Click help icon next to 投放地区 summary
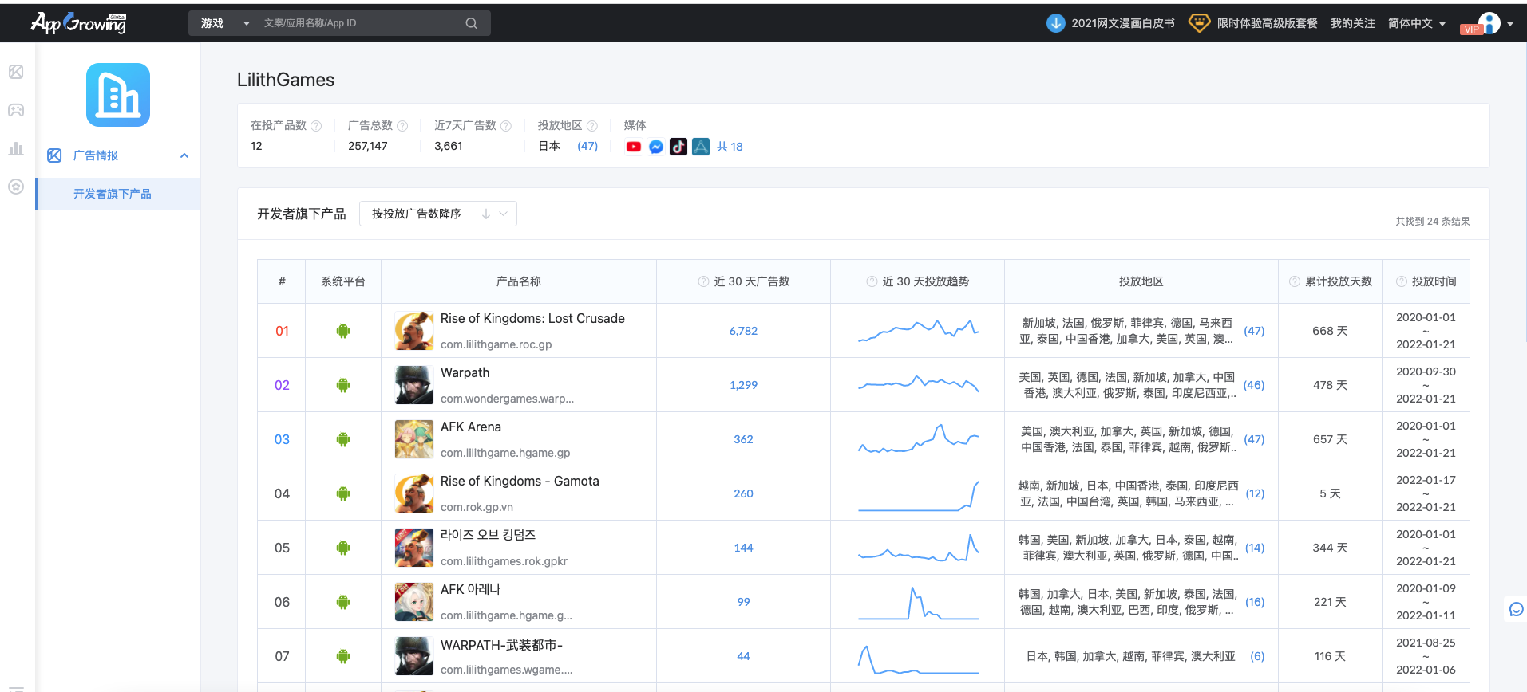 pyautogui.click(x=592, y=126)
